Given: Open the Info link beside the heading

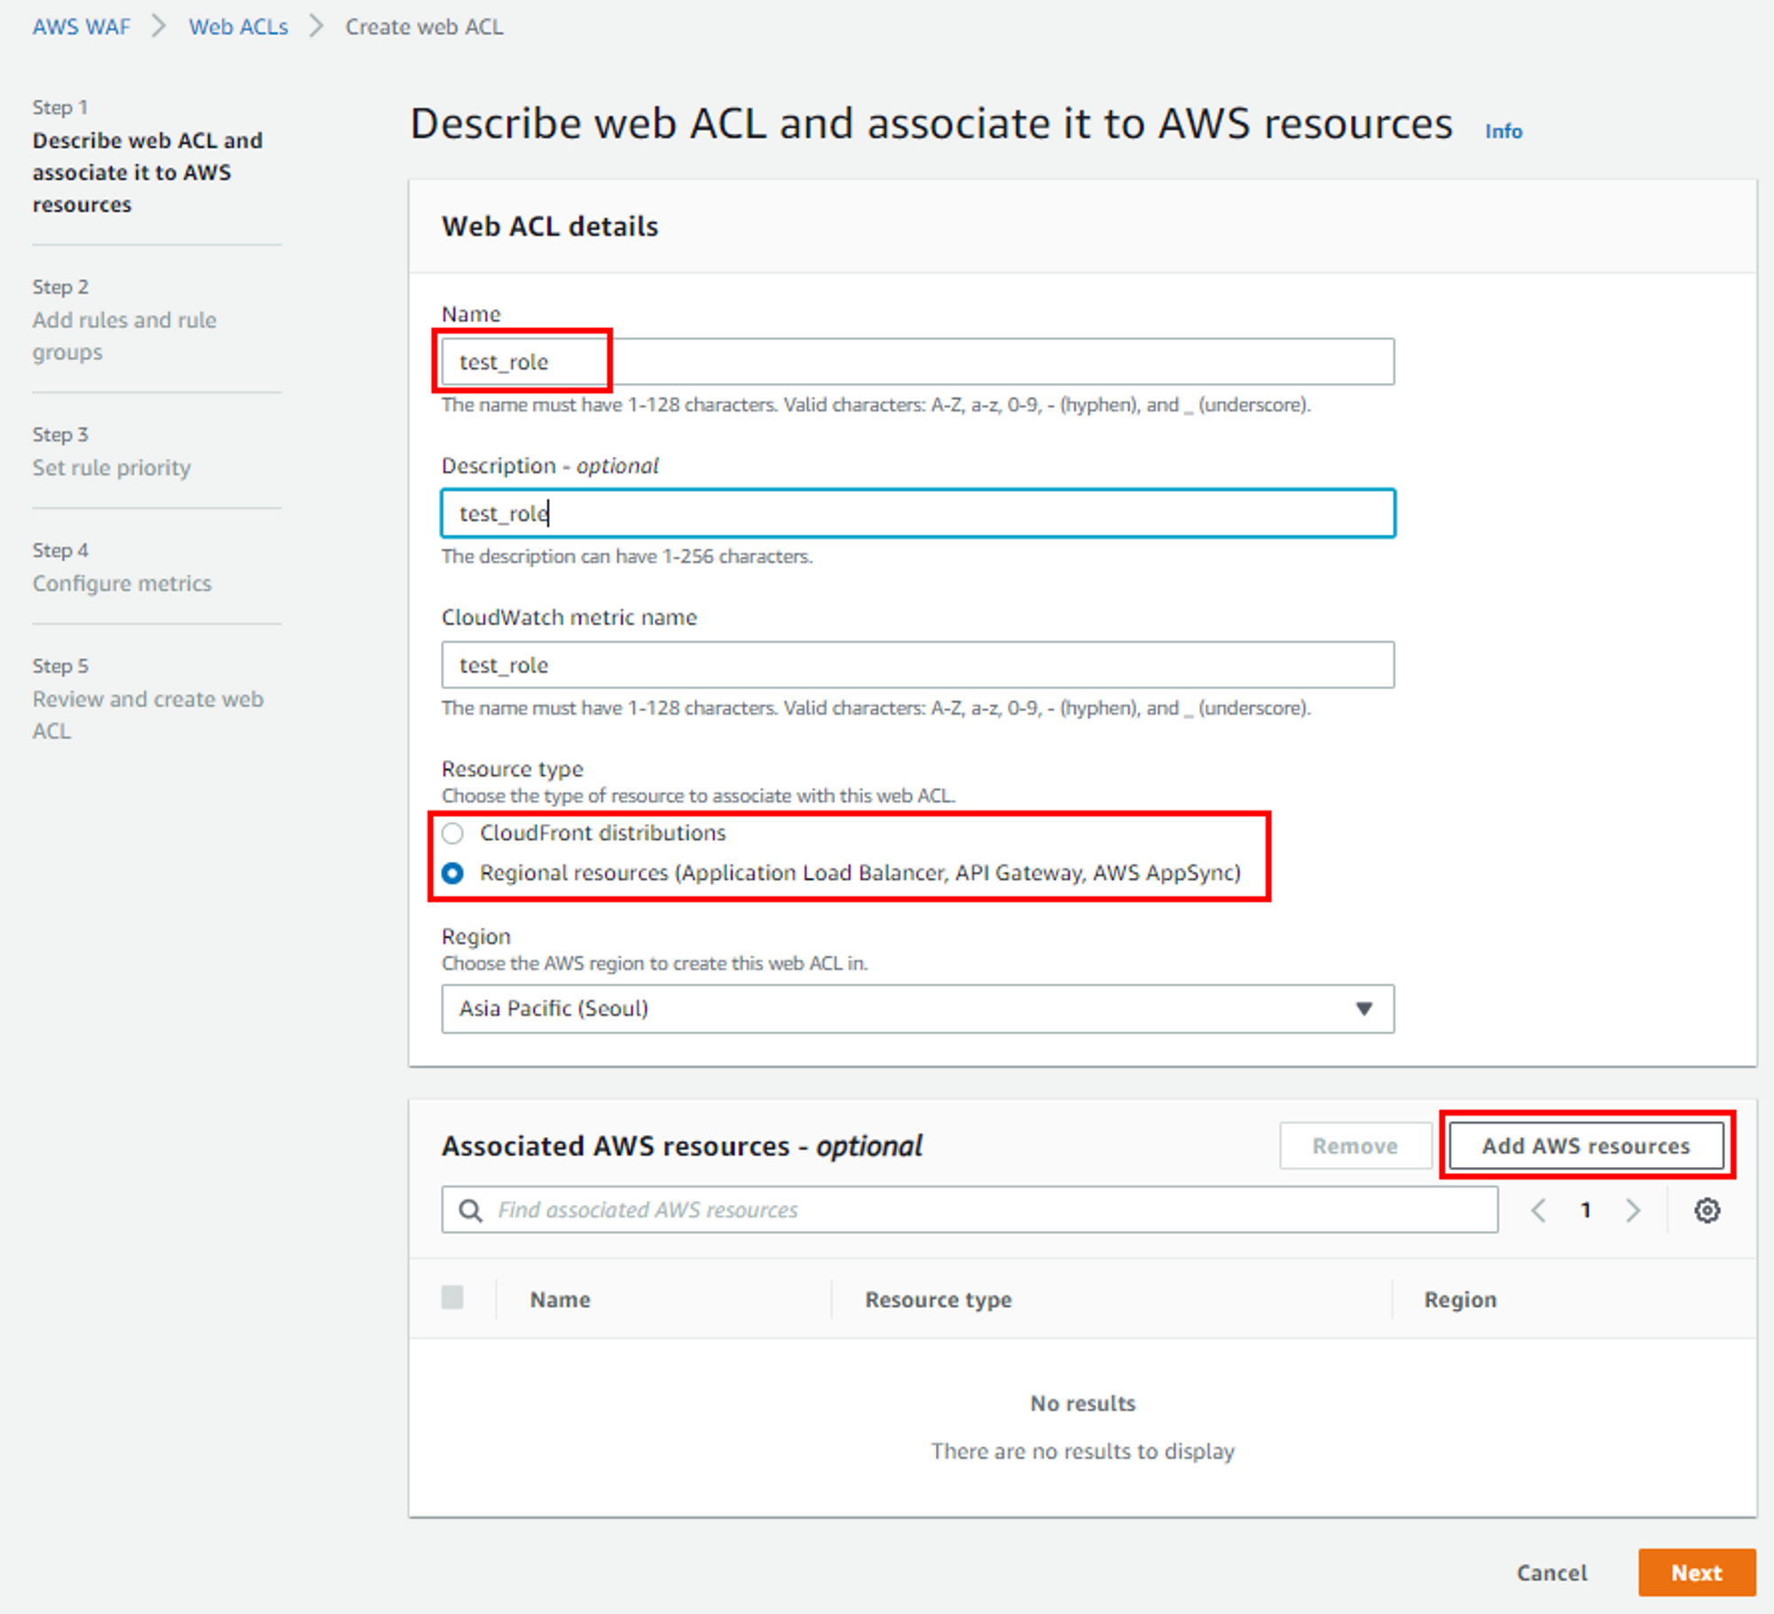Looking at the screenshot, I should click(x=1503, y=131).
